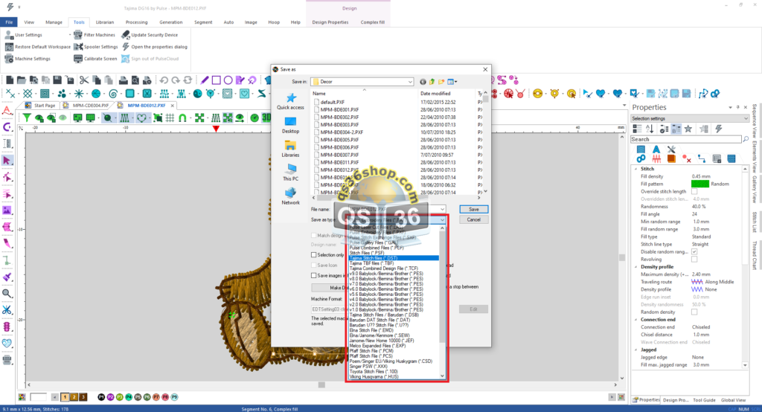Open the Selection settings dropdown
This screenshot has width=762, height=412.
click(x=690, y=118)
